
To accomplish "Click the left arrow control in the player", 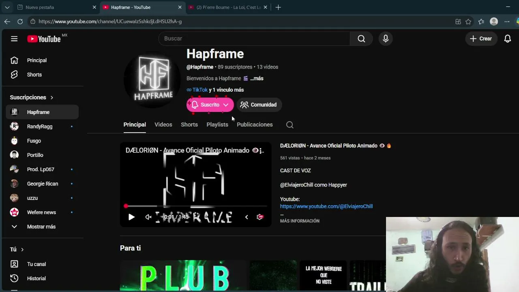I will point(247,217).
